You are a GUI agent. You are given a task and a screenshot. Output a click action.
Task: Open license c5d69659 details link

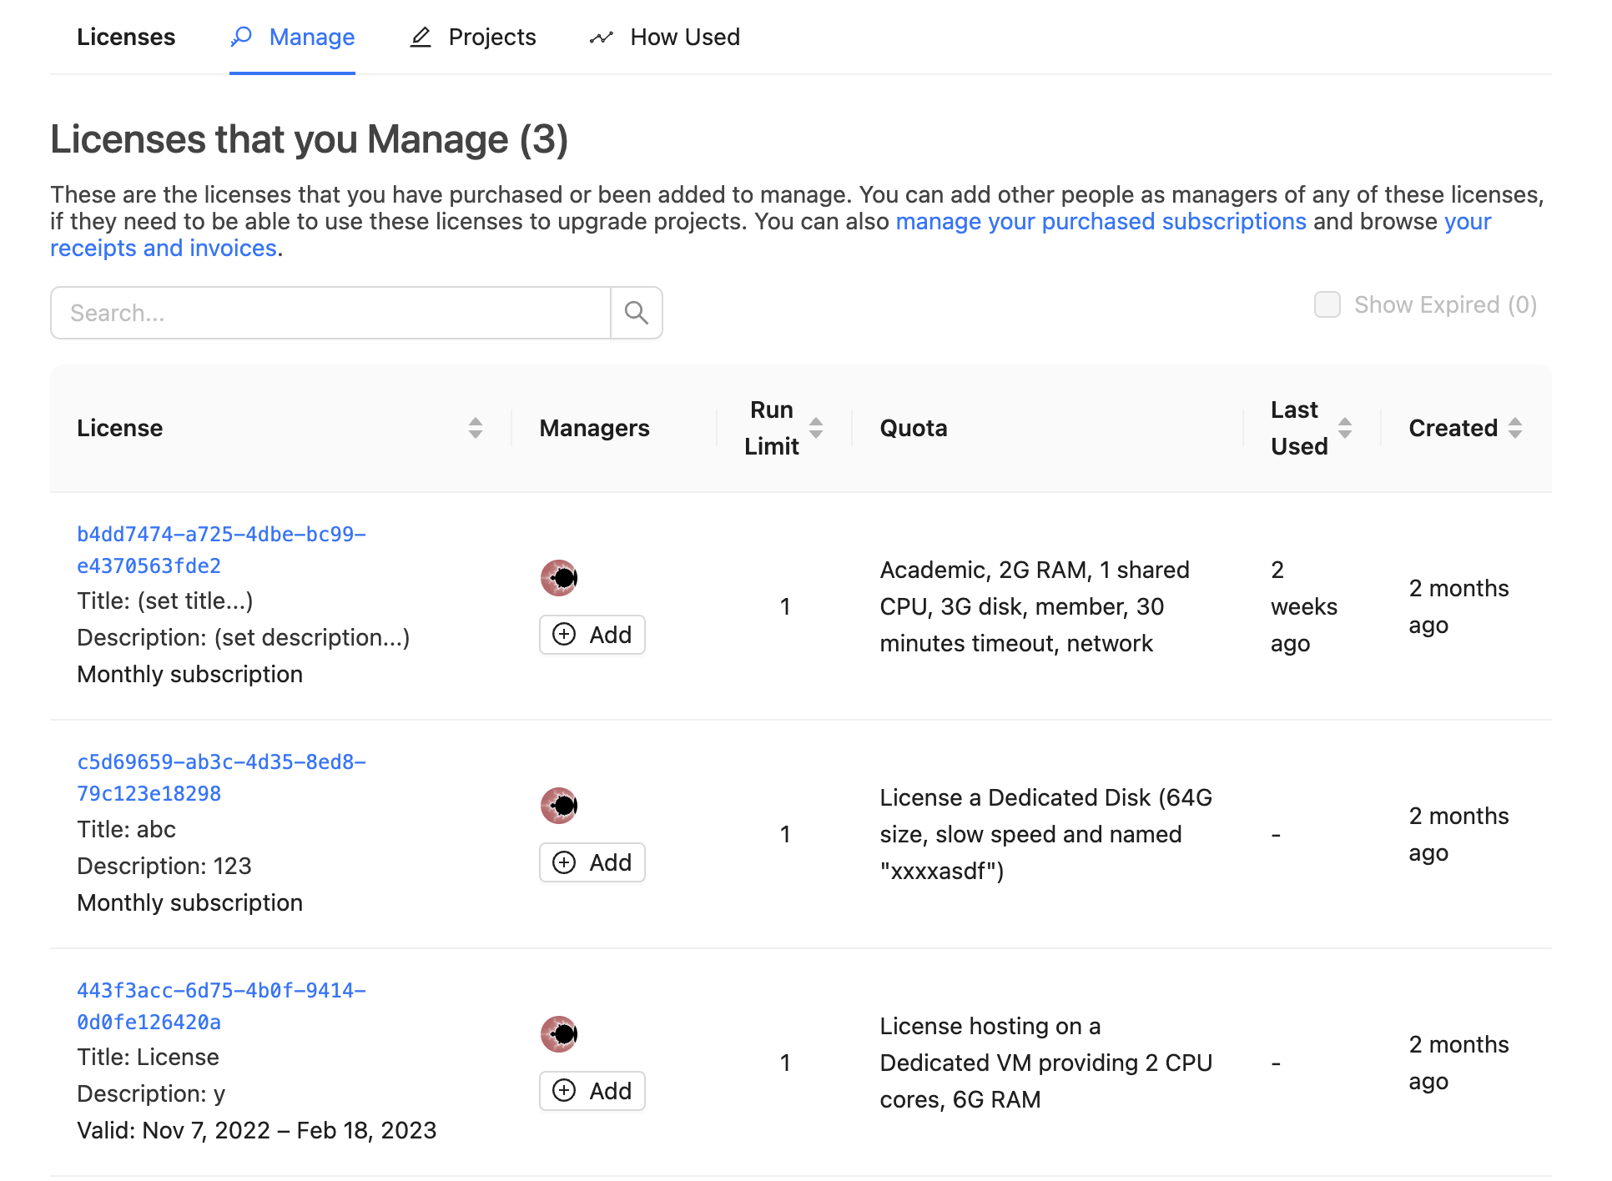point(221,776)
